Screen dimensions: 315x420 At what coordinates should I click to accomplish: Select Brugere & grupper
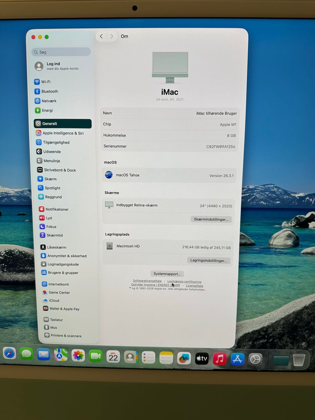click(x=60, y=272)
